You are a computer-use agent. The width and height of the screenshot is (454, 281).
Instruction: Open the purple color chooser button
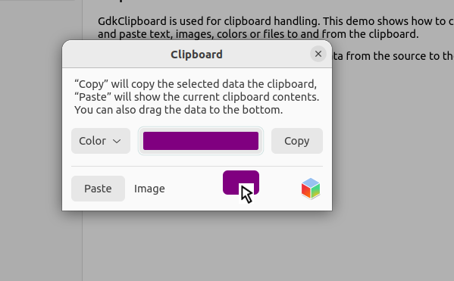coord(201,141)
